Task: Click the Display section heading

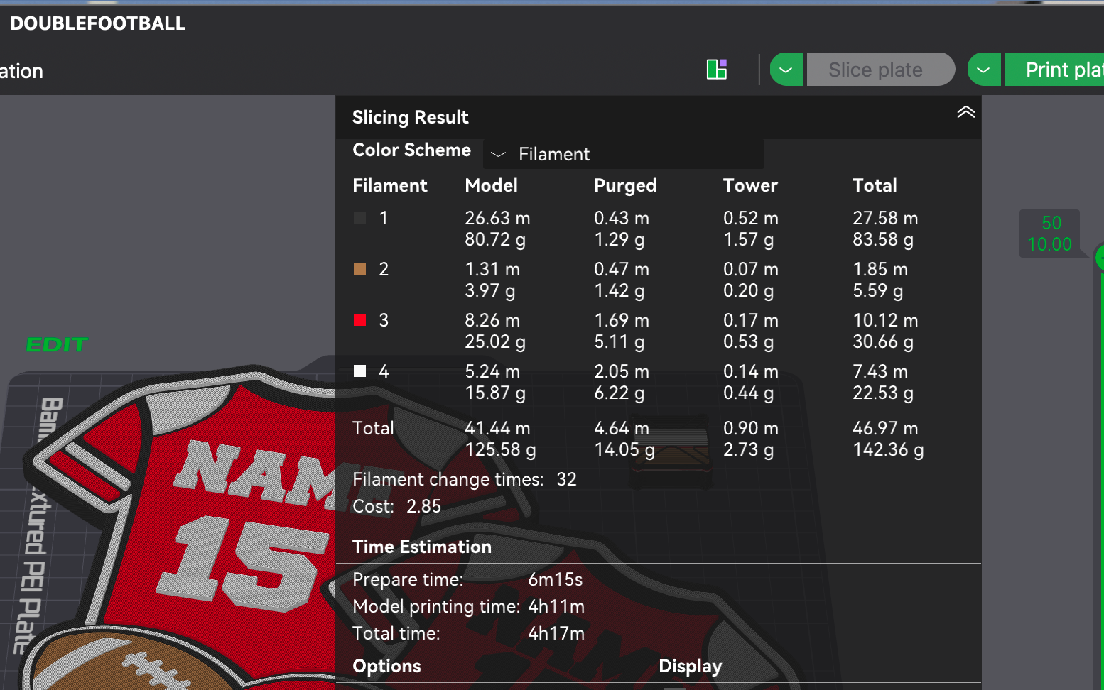Action: 690,666
